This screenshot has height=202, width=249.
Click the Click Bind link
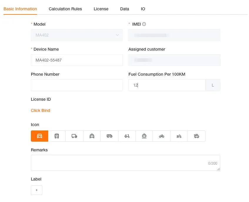(x=41, y=110)
